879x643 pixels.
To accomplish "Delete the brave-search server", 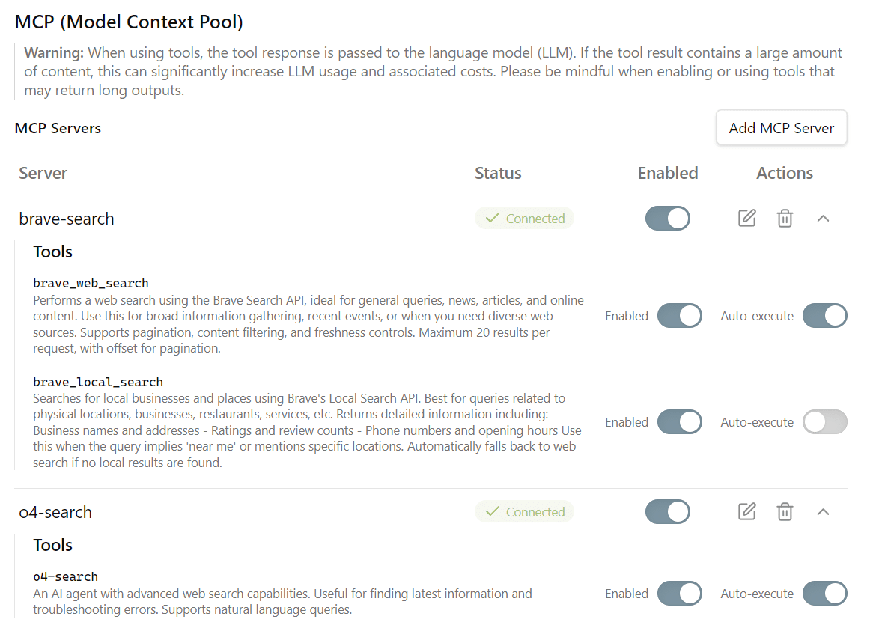I will click(785, 219).
